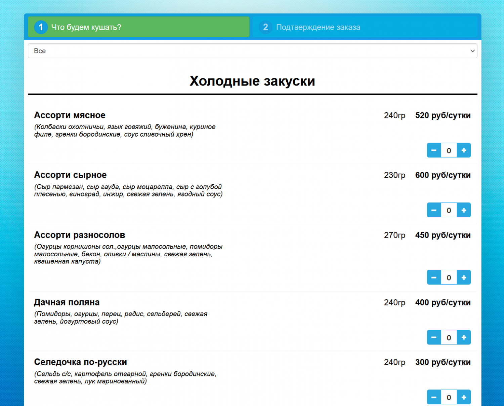
Task: Add one Дачная поляна with plus
Action: (x=464, y=337)
